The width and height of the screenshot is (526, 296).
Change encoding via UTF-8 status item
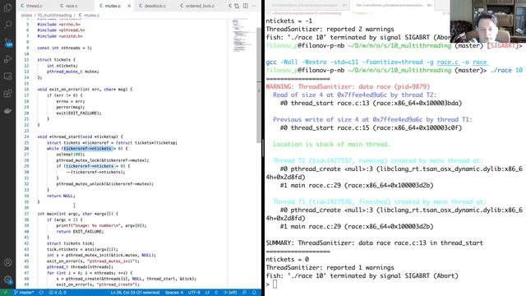pyautogui.click(x=194, y=293)
